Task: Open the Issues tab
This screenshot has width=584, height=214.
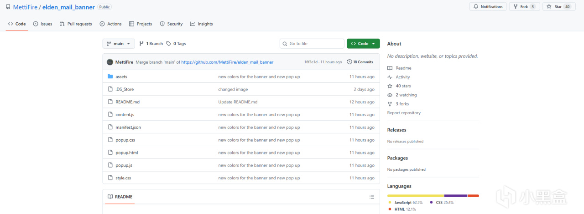Action: [42, 24]
